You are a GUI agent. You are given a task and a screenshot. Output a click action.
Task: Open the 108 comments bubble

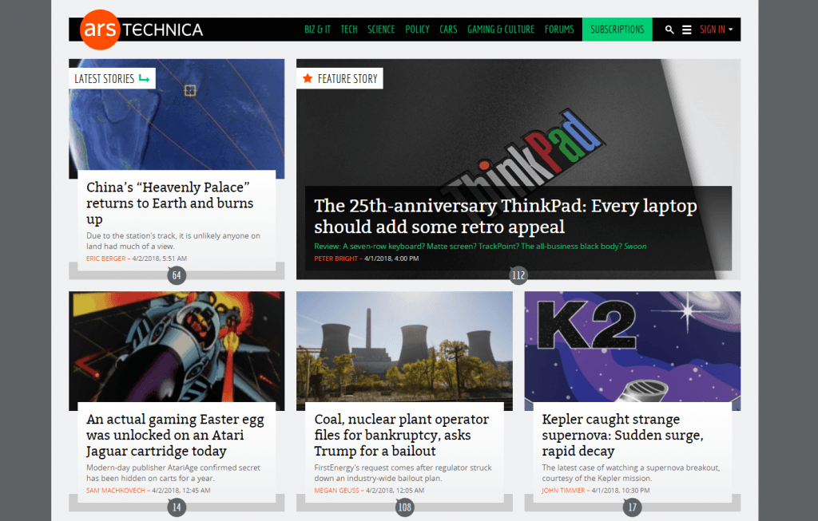pyautogui.click(x=405, y=507)
